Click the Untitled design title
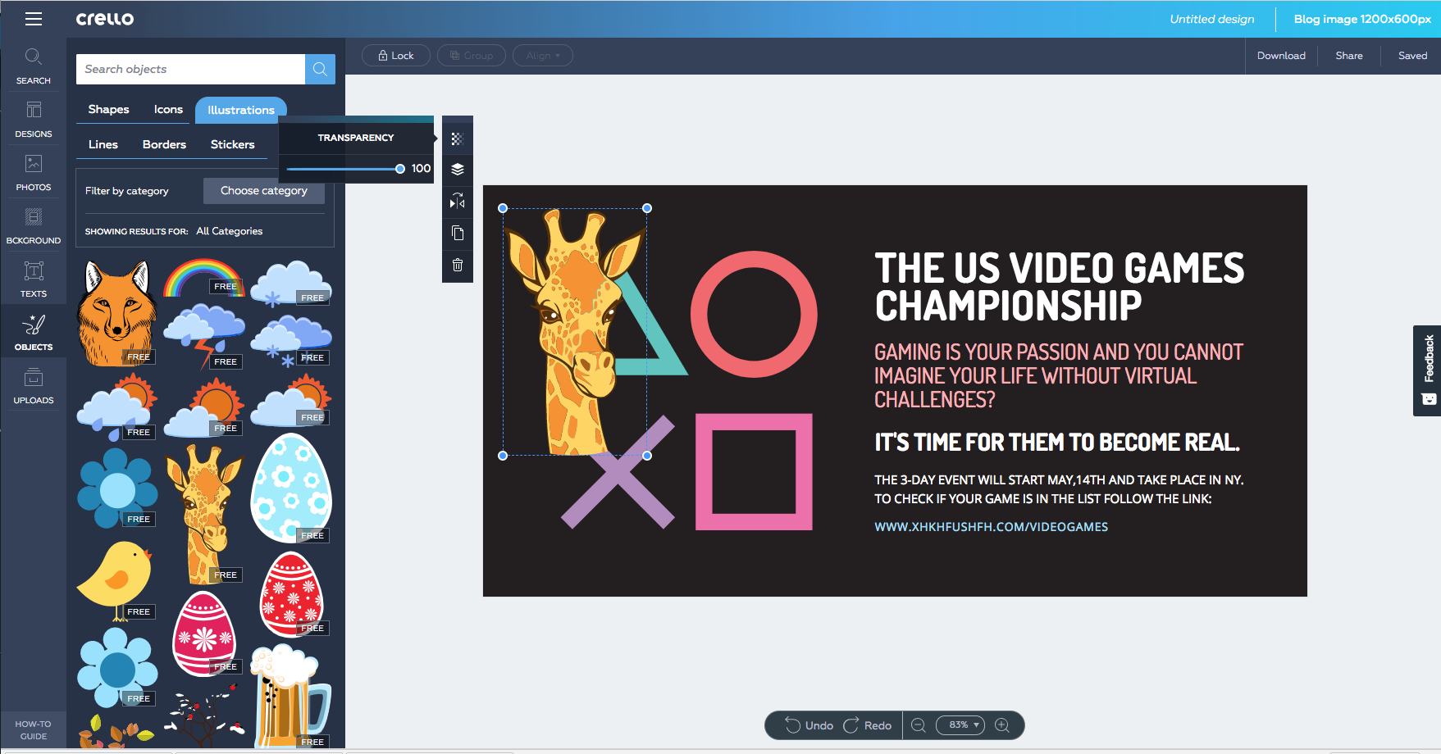The height and width of the screenshot is (754, 1441). tap(1211, 19)
